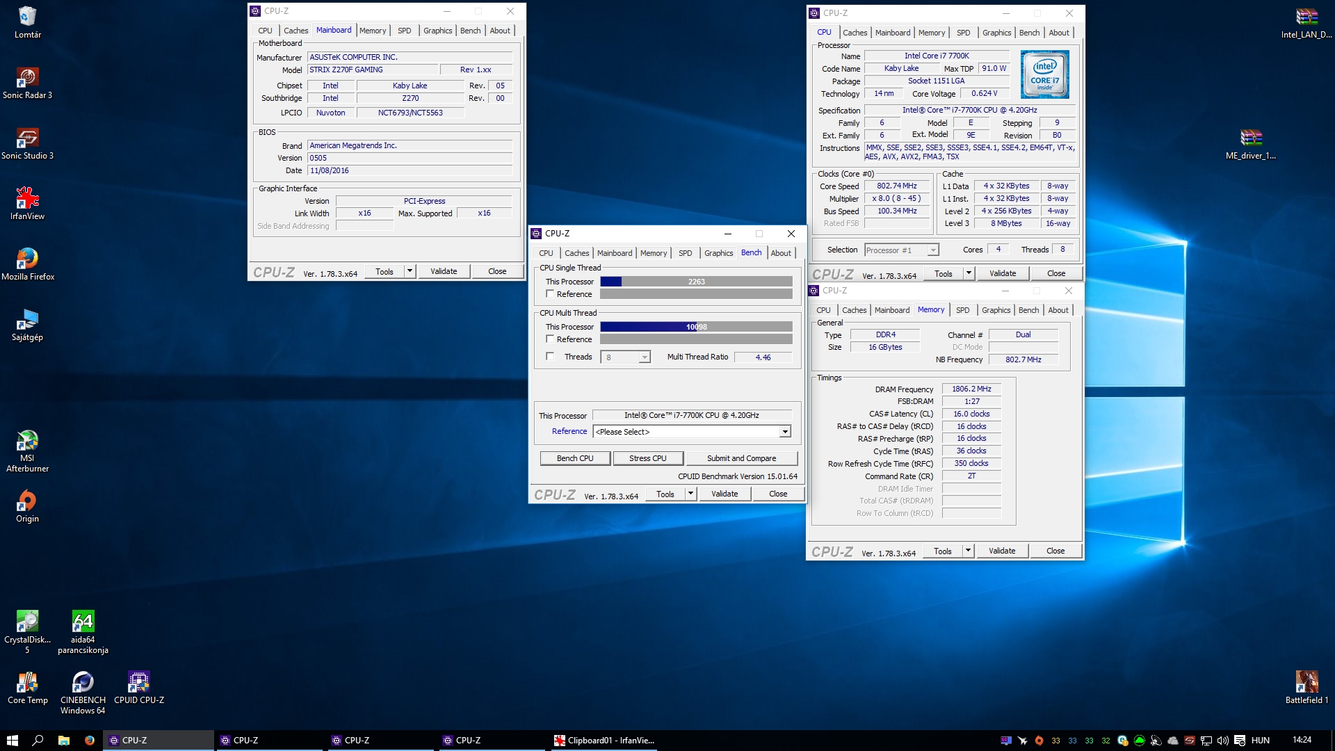Click the STRIX Z270F GAMING model field
The height and width of the screenshot is (751, 1335).
click(373, 70)
